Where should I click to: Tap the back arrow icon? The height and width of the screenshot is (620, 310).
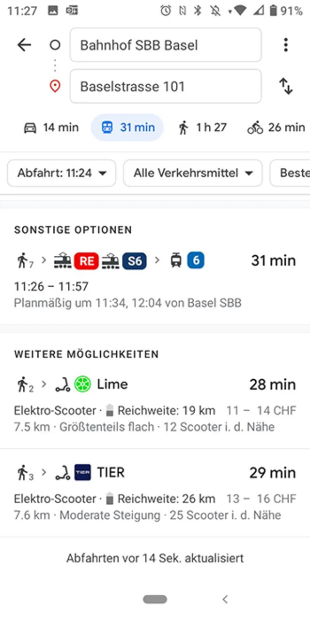point(24,45)
